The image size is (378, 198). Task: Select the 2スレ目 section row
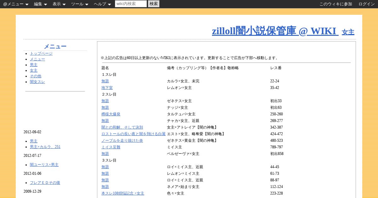tap(109, 94)
